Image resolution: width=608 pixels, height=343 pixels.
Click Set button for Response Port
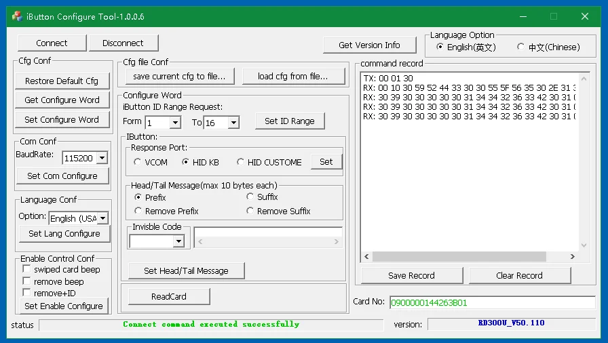pos(326,162)
